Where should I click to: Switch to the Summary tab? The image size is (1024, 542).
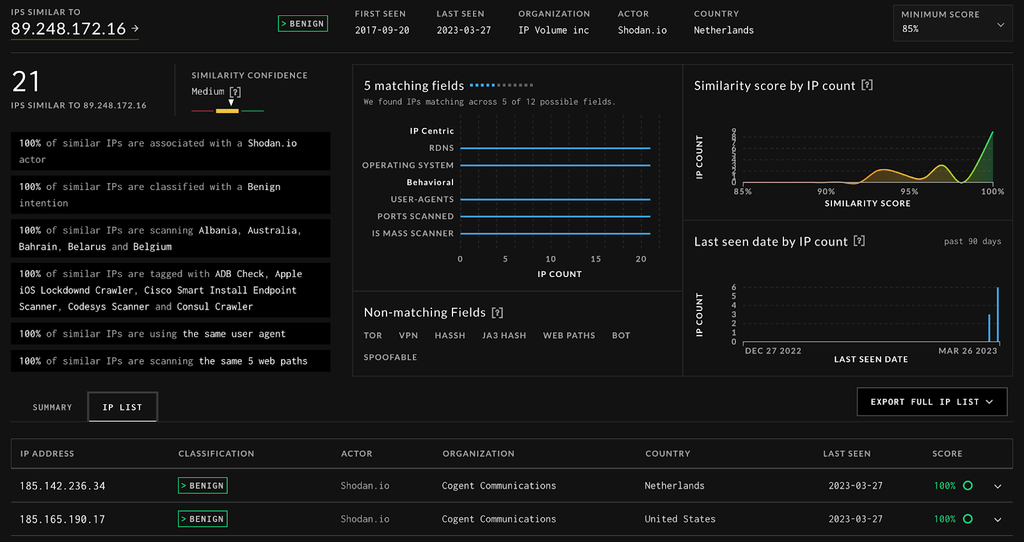tap(52, 408)
